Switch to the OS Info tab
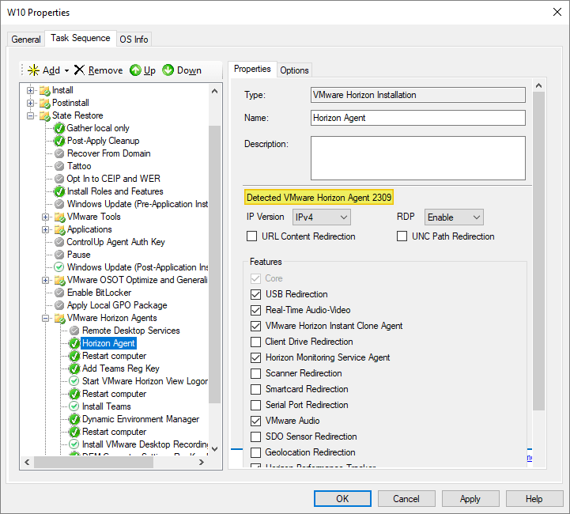 134,40
